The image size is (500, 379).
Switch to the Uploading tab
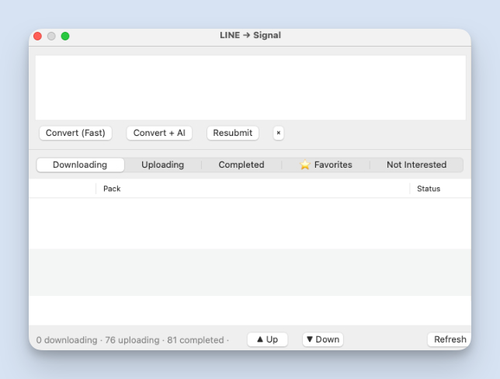click(162, 165)
